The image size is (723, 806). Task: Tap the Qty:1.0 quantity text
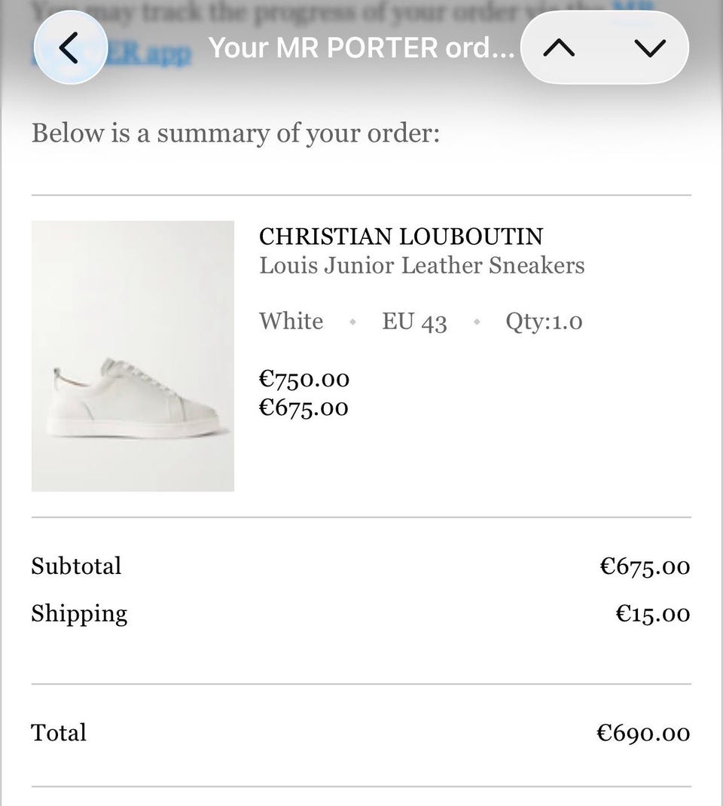pos(544,322)
